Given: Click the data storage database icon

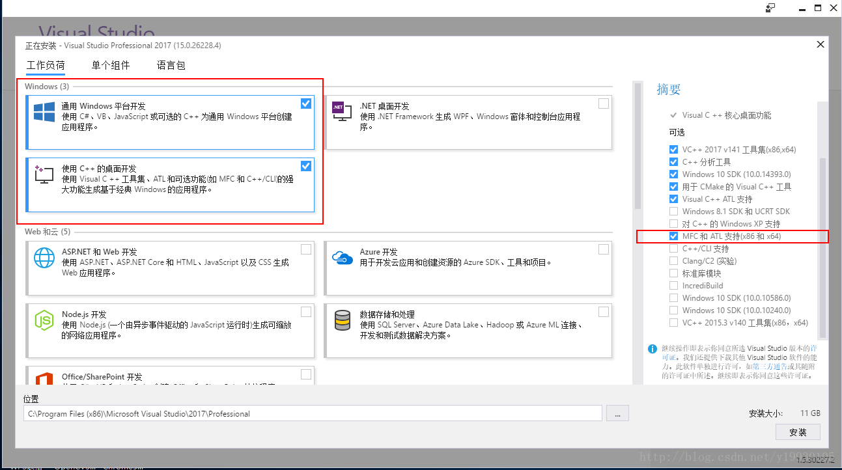Looking at the screenshot, I should click(x=342, y=320).
